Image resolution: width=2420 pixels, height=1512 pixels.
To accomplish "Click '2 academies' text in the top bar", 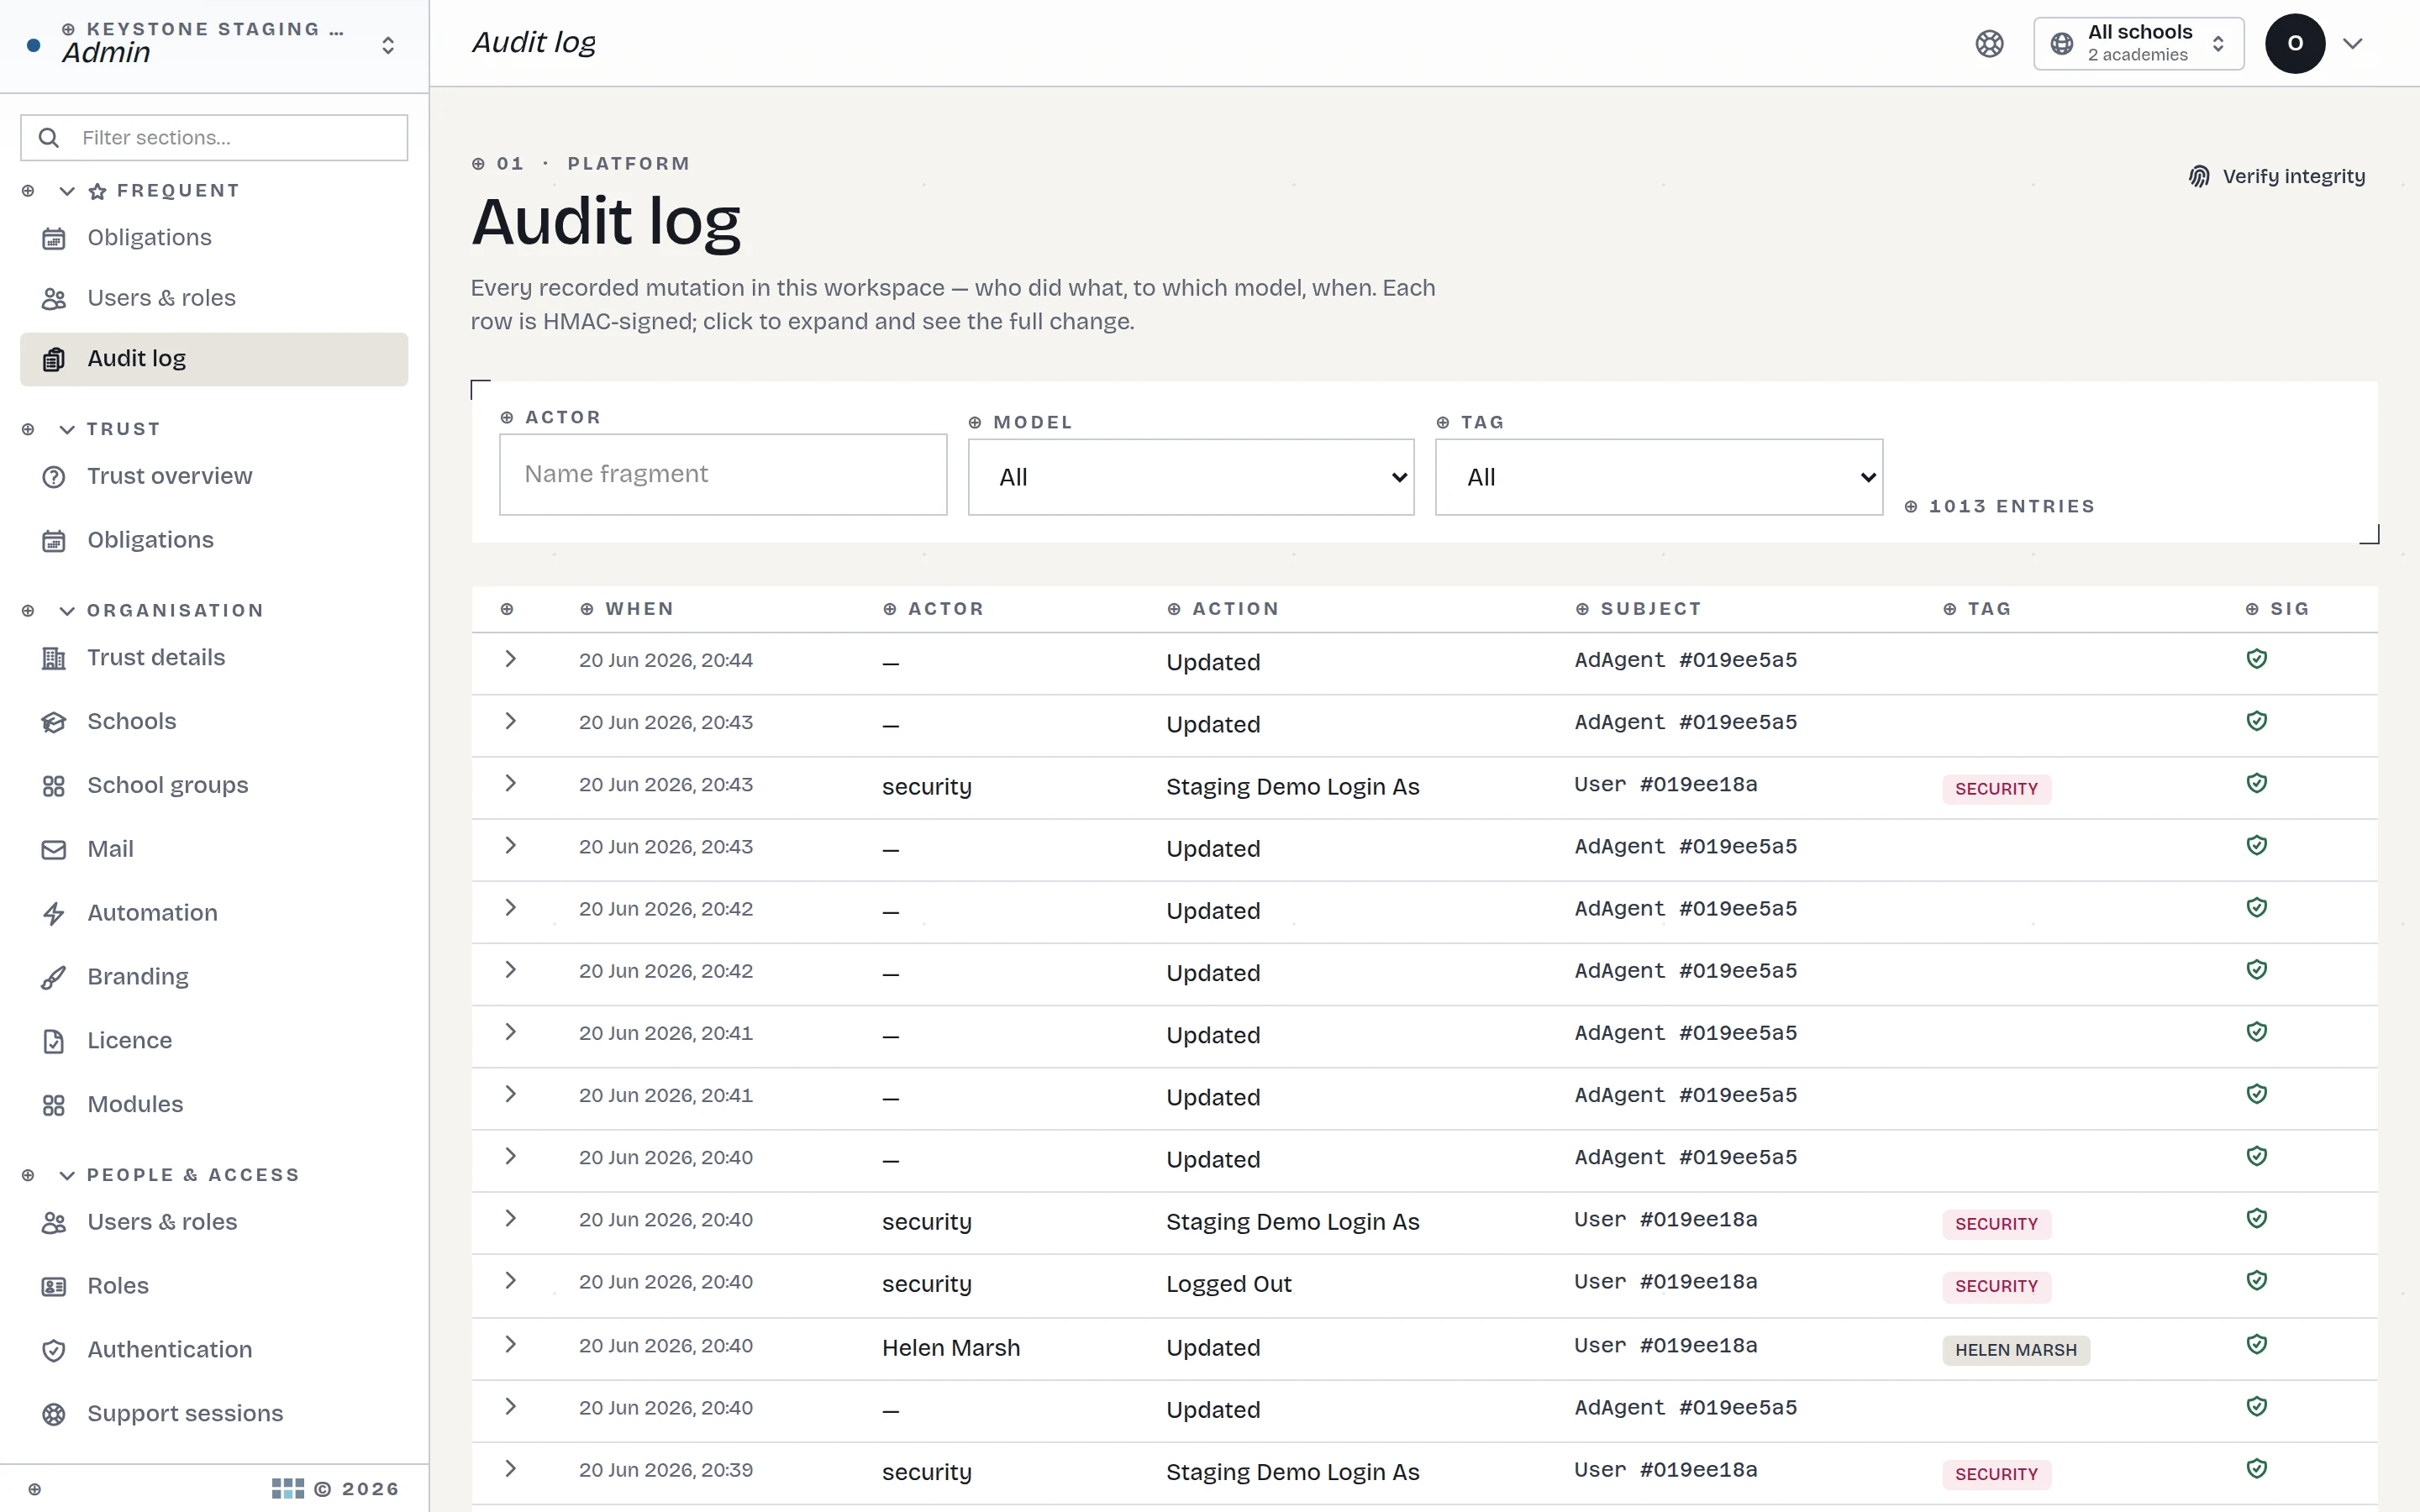I will (x=2137, y=56).
